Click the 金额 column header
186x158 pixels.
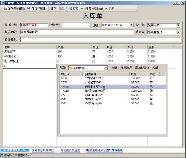point(161,47)
